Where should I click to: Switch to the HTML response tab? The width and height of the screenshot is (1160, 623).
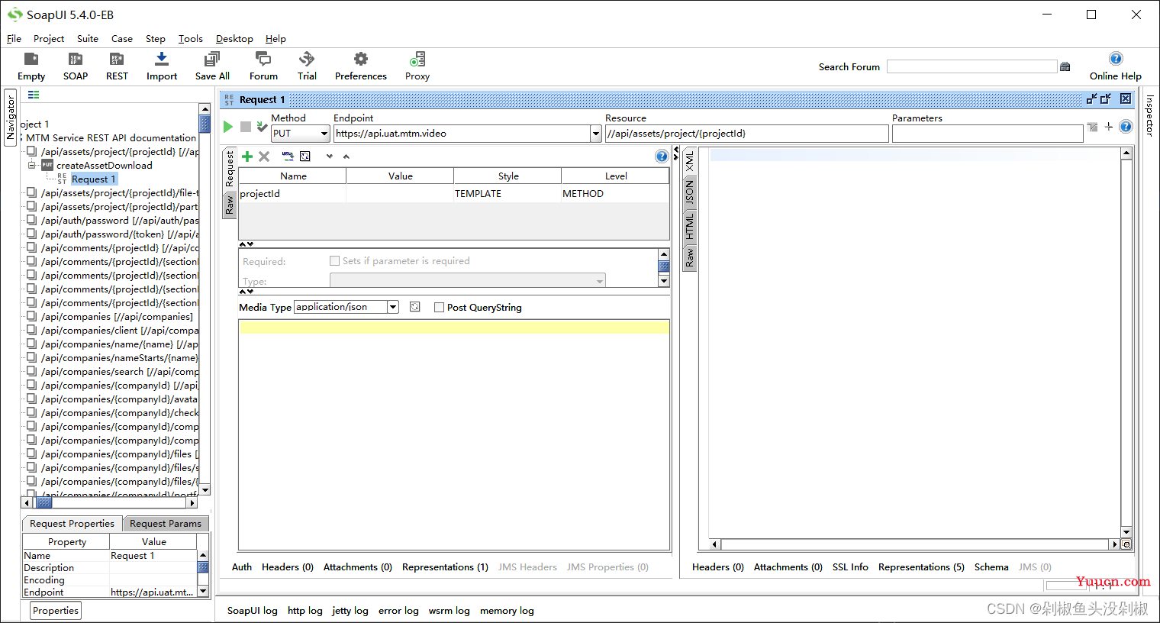click(689, 227)
